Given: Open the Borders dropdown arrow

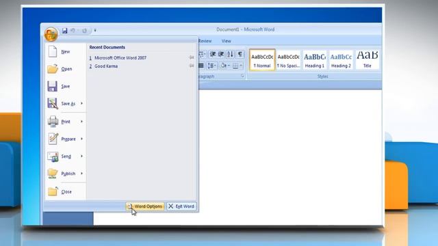Looking at the screenshot, I should coord(242,66).
